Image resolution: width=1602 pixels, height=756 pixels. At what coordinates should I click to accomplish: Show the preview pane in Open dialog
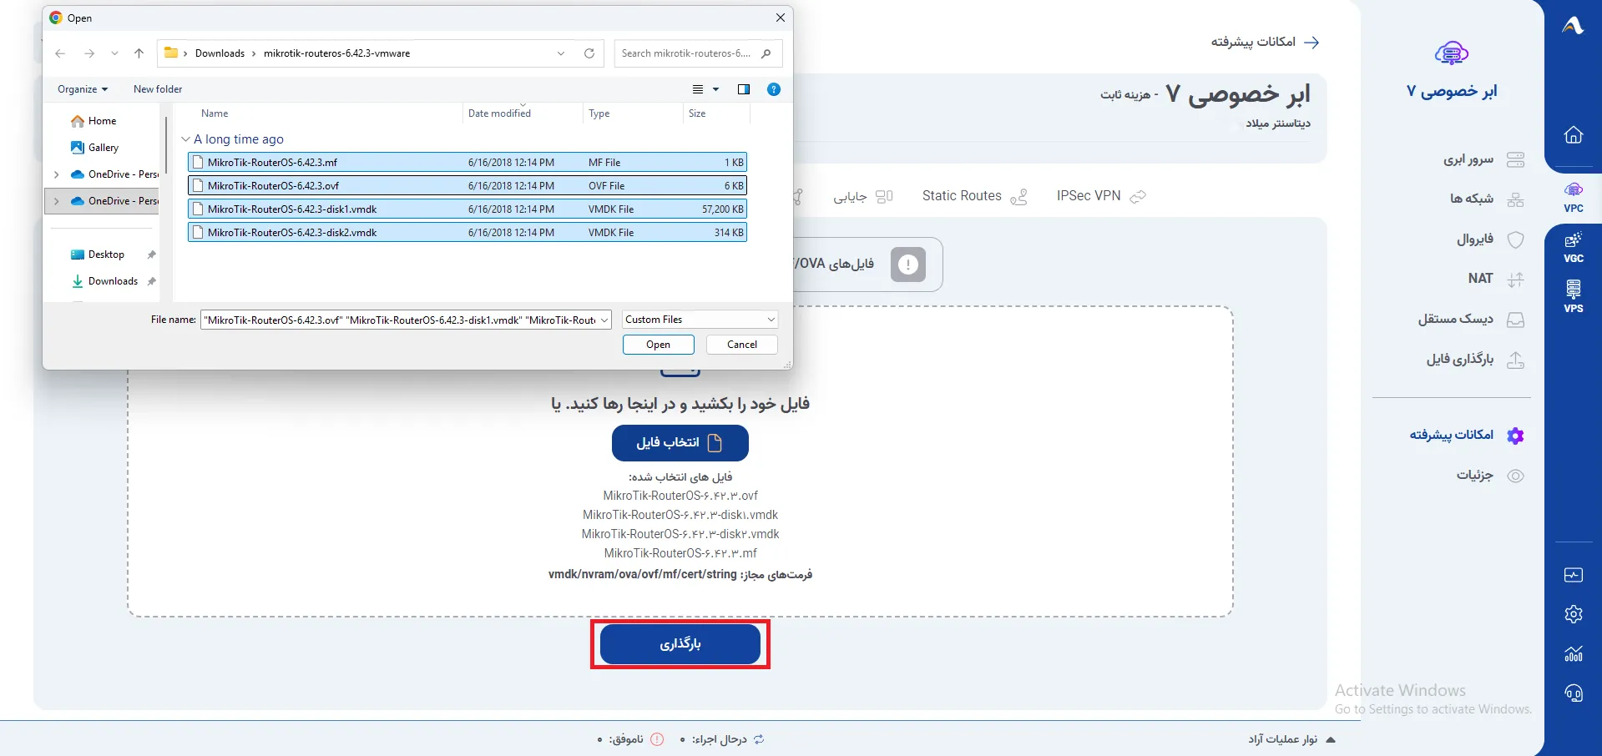(743, 89)
